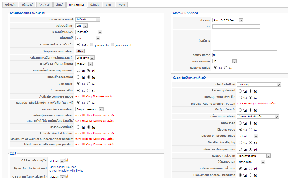Screen dimensions: 288x178
Task: Open the ไฟล์ / รูป tab
Action: click(x=44, y=5)
